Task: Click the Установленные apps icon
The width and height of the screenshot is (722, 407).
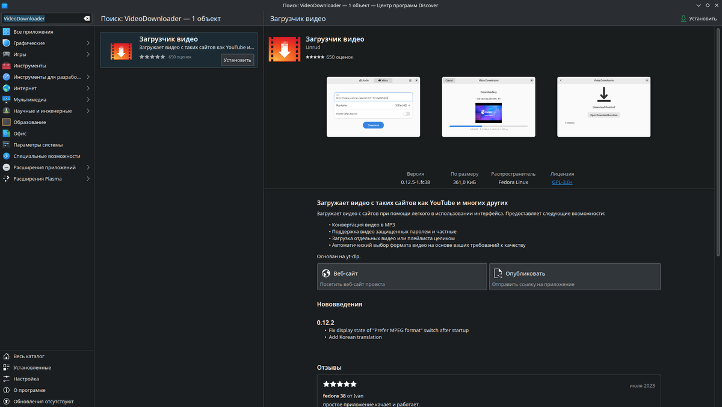Action: pyautogui.click(x=7, y=367)
